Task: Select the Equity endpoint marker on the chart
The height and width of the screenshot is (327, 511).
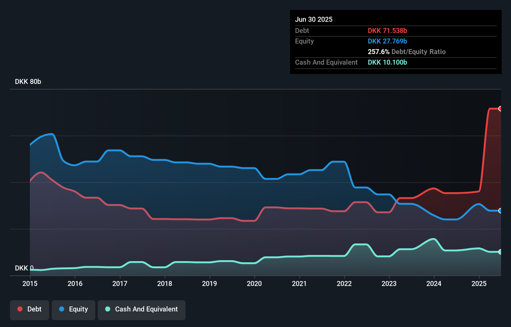Action: 500,211
